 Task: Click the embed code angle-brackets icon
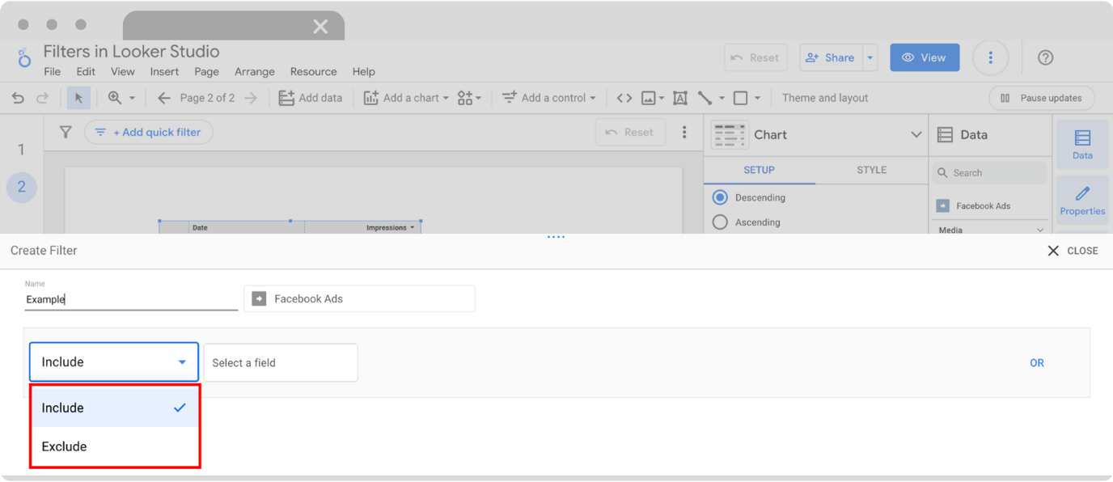point(624,97)
